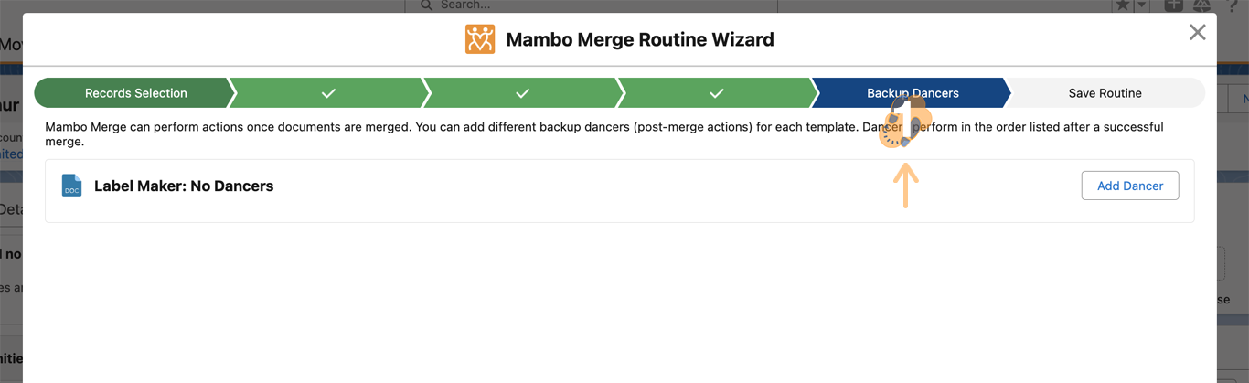
Task: Click the Favorites star icon
Action: [x=1123, y=5]
